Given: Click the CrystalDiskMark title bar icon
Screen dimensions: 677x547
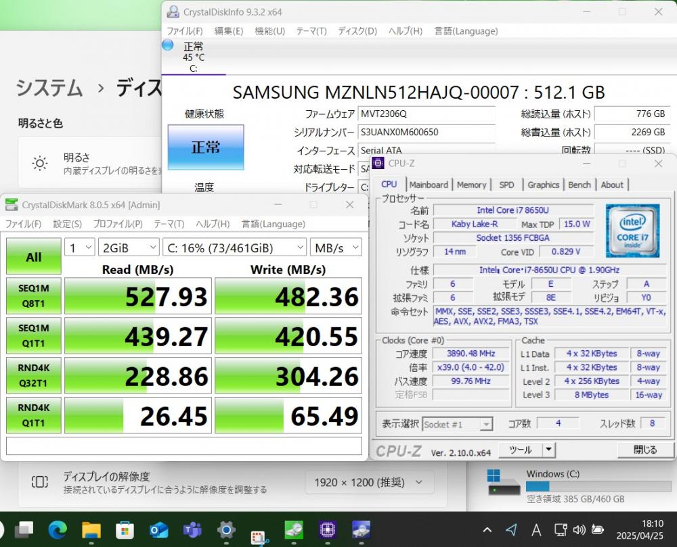Looking at the screenshot, I should [12, 205].
